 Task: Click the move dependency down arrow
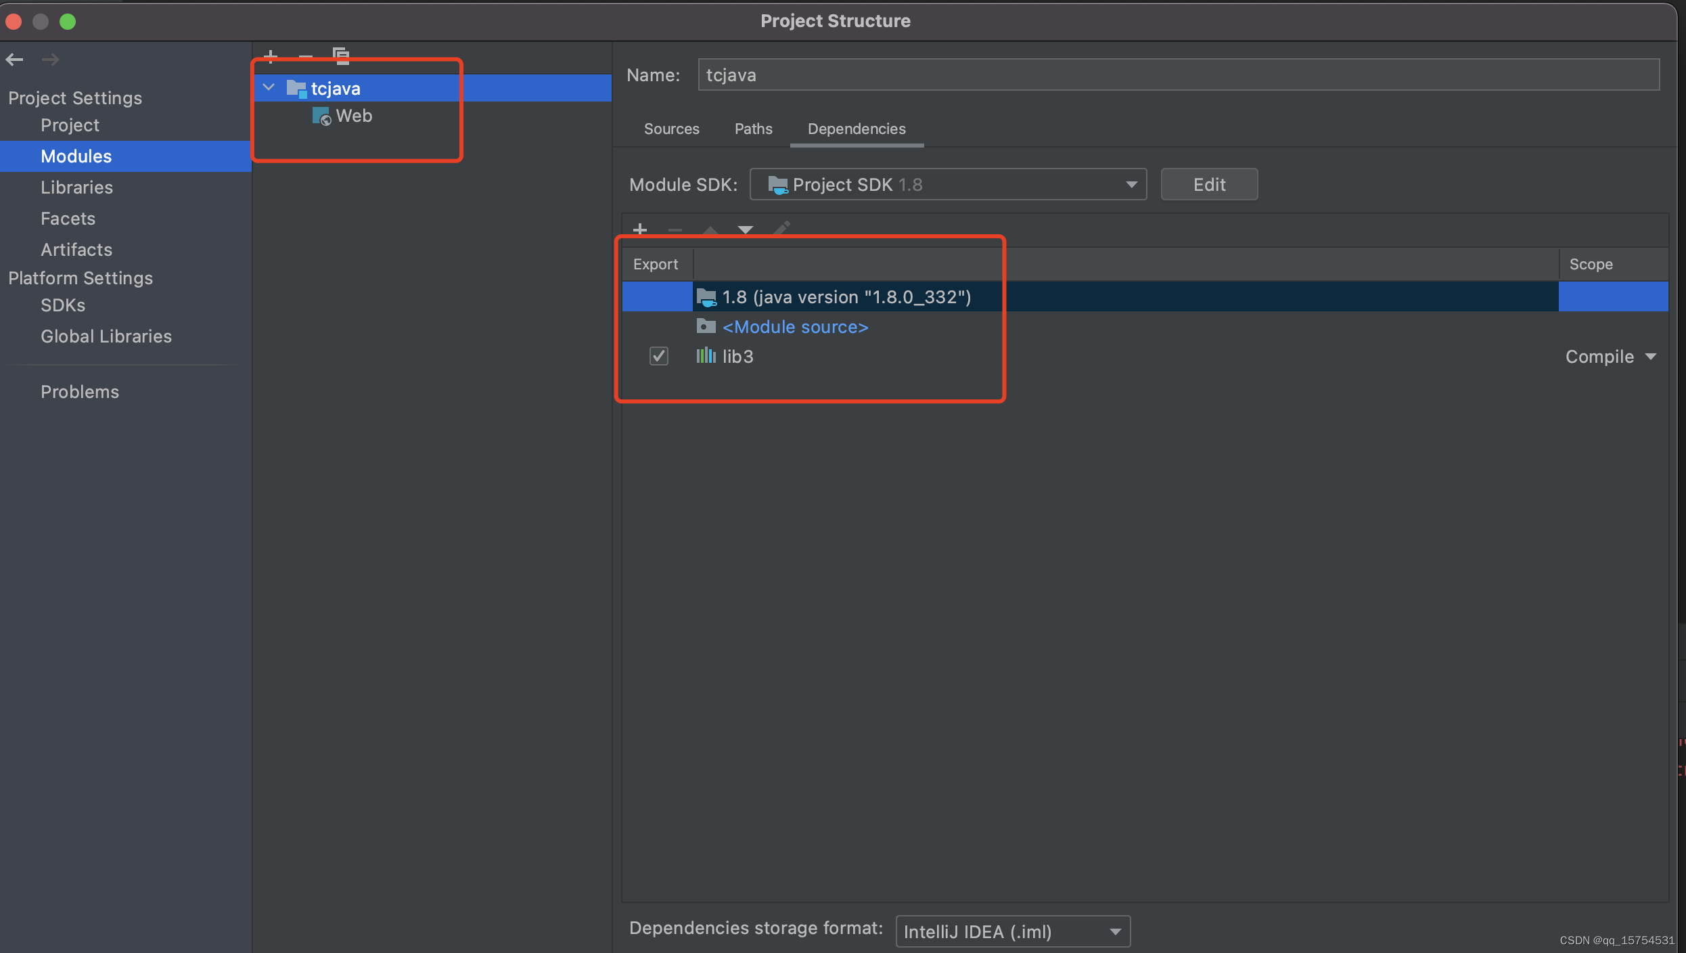pos(745,230)
